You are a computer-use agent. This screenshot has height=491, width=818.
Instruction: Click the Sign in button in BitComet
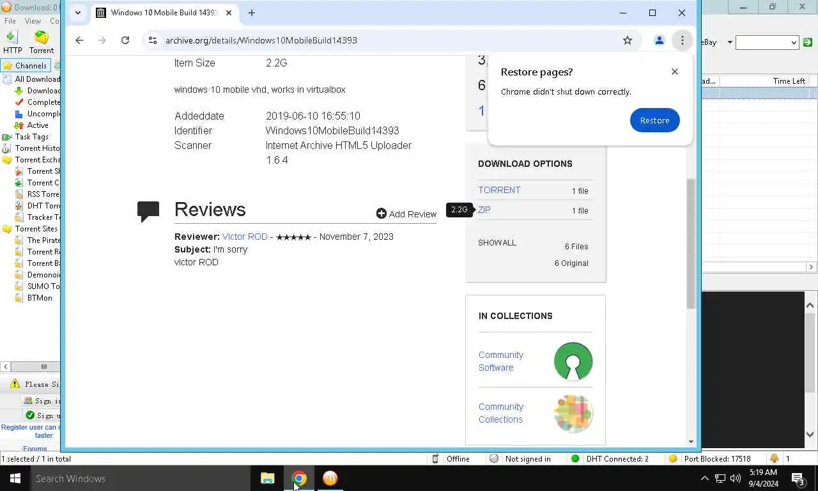click(x=42, y=401)
